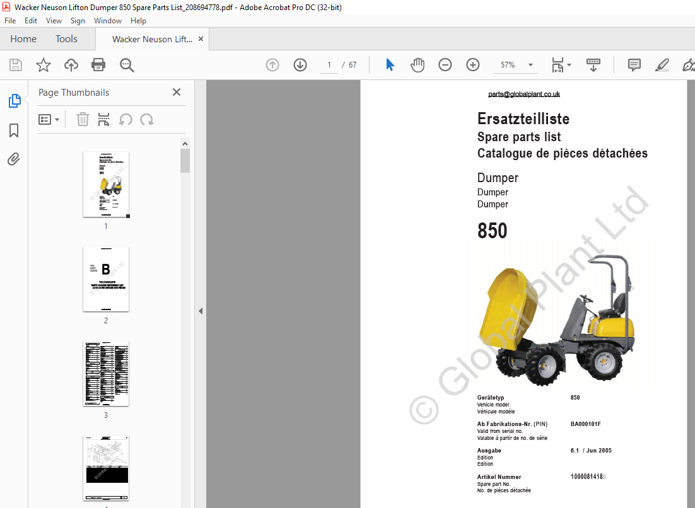The width and height of the screenshot is (695, 508).
Task: Rotate page clockwise
Action: point(147,120)
